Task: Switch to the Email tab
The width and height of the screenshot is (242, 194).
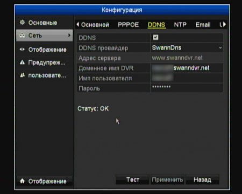Action: (x=203, y=25)
